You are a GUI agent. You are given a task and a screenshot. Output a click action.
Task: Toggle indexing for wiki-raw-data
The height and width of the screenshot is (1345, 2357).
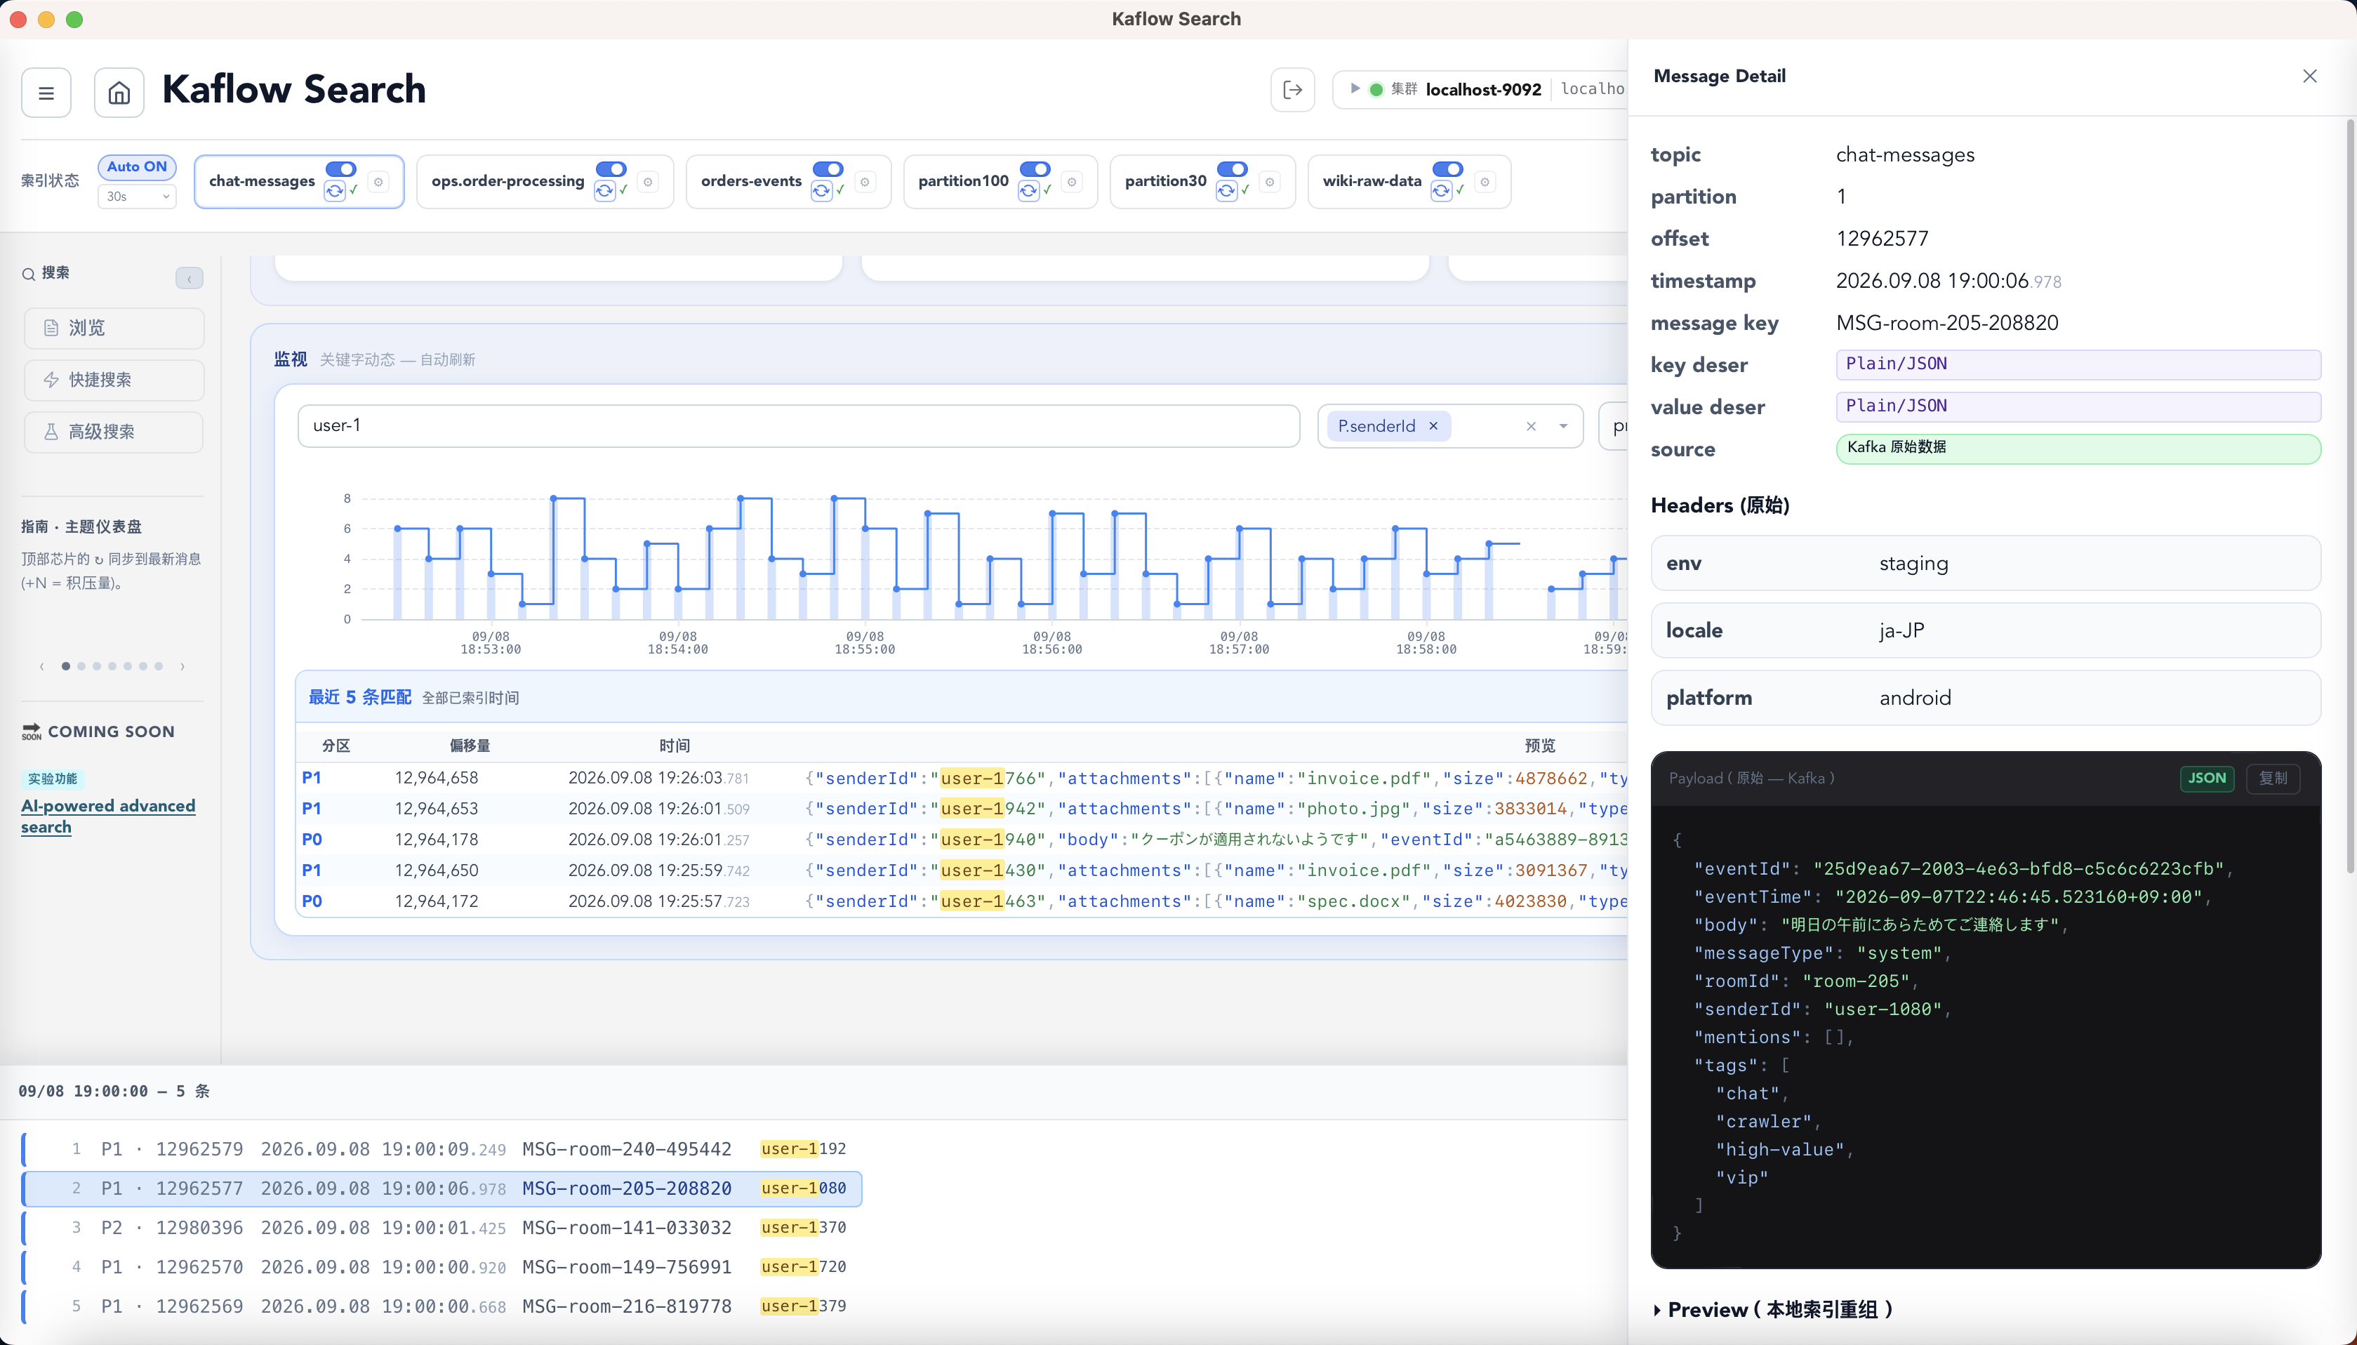click(x=1447, y=169)
